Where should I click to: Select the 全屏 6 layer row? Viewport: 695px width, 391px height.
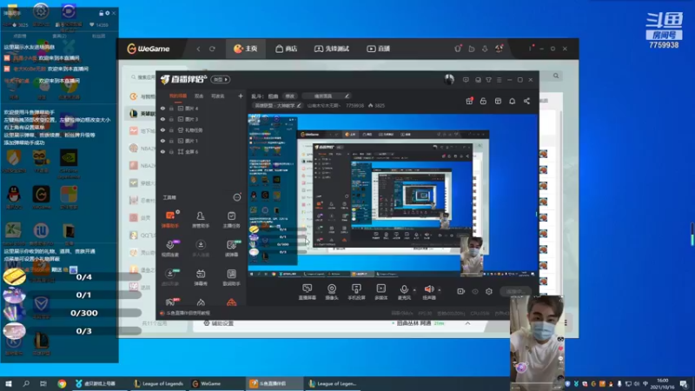pyautogui.click(x=202, y=151)
